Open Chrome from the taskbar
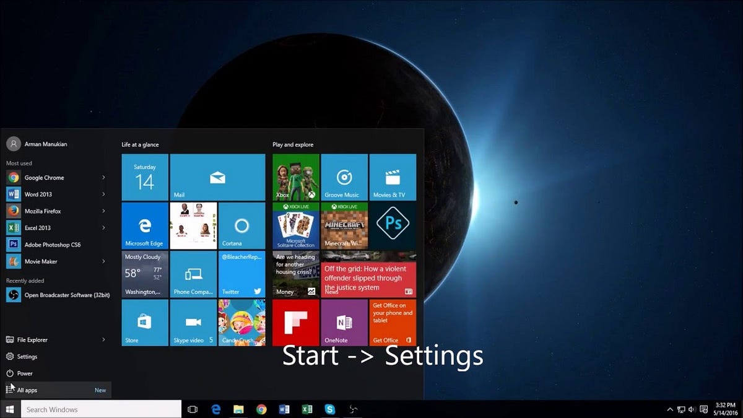The image size is (743, 418). tap(261, 409)
